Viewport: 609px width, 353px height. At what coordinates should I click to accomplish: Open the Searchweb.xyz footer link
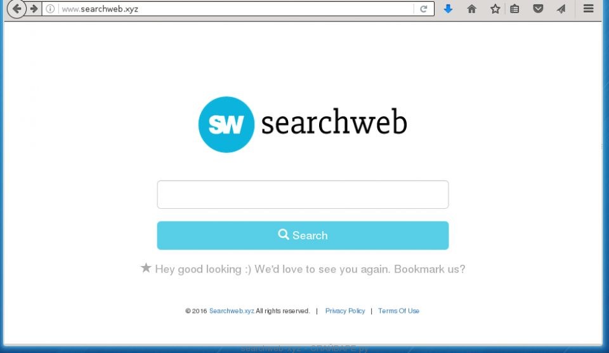point(232,310)
